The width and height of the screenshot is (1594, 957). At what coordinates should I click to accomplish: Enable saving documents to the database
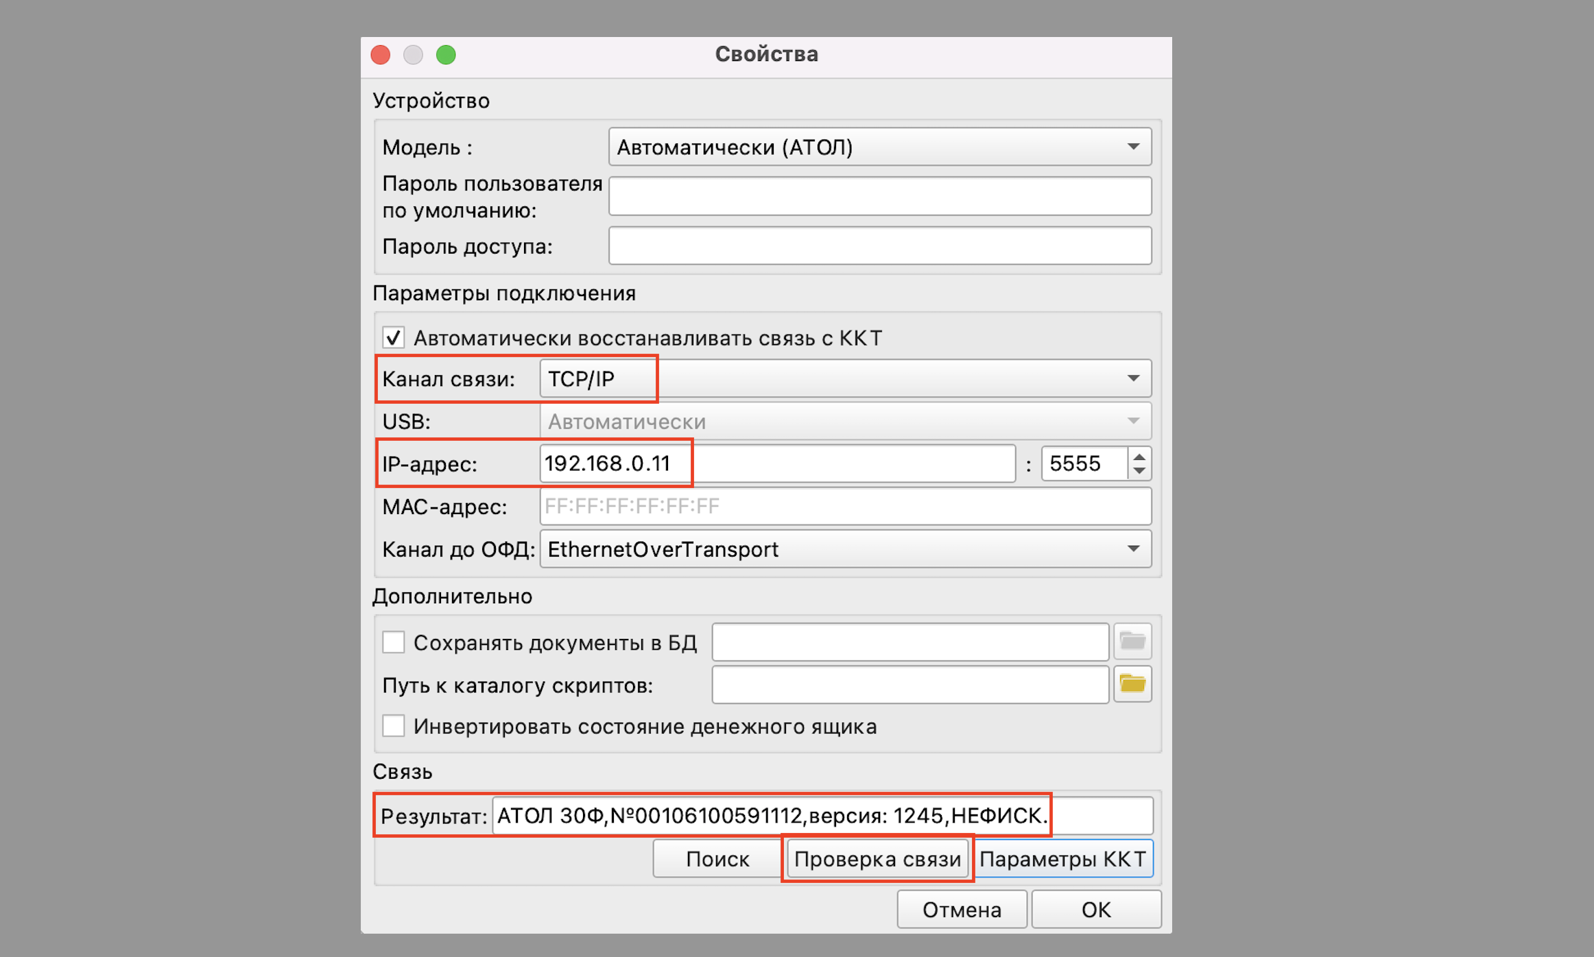click(394, 642)
